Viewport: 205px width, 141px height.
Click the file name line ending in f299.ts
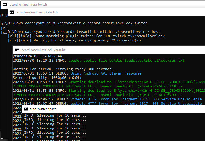tap(98, 95)
